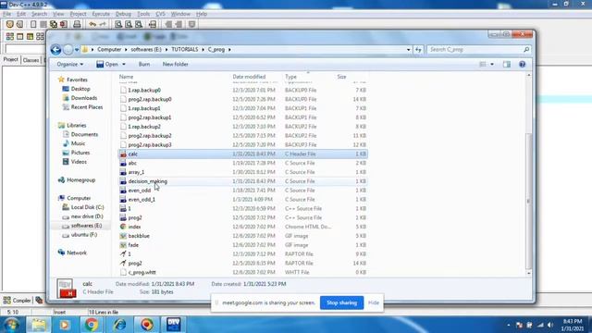The width and height of the screenshot is (592, 333).
Task: Click the Redo icon in Dev-C++ toolbar
Action: [103, 25]
